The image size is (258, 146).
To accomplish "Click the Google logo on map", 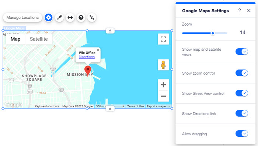I will 13,104.
